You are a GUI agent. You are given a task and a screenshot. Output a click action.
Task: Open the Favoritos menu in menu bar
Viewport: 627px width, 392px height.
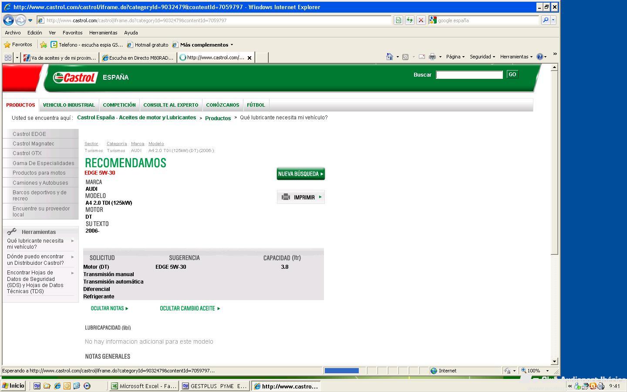click(x=72, y=33)
